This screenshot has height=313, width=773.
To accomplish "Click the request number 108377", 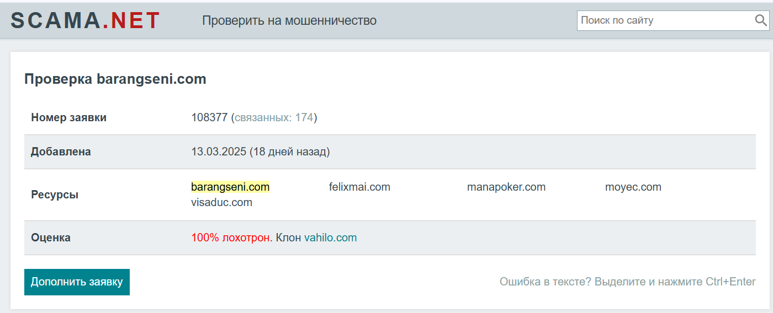I will click(x=209, y=117).
